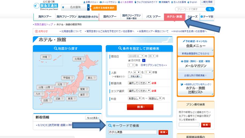The image size is (245, 138).
Task: Open the 台風時のツアー実施について notice
Action: 154,31
